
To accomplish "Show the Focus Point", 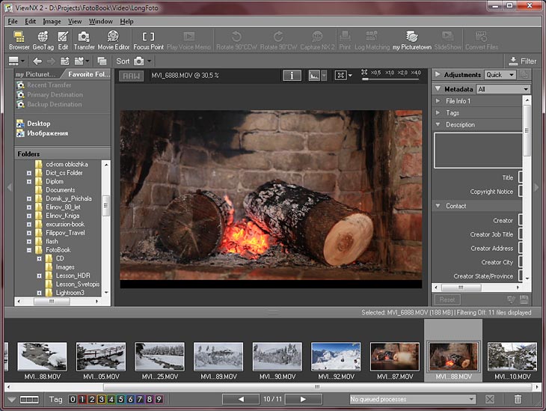I will pos(148,40).
